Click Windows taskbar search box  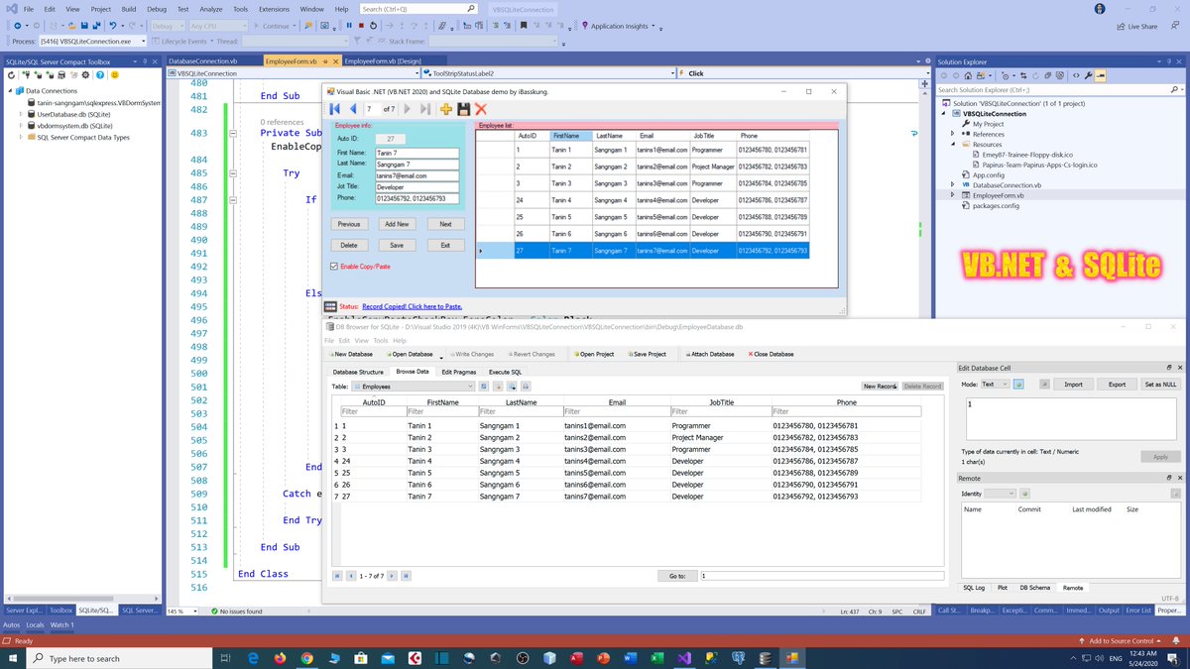pos(118,658)
